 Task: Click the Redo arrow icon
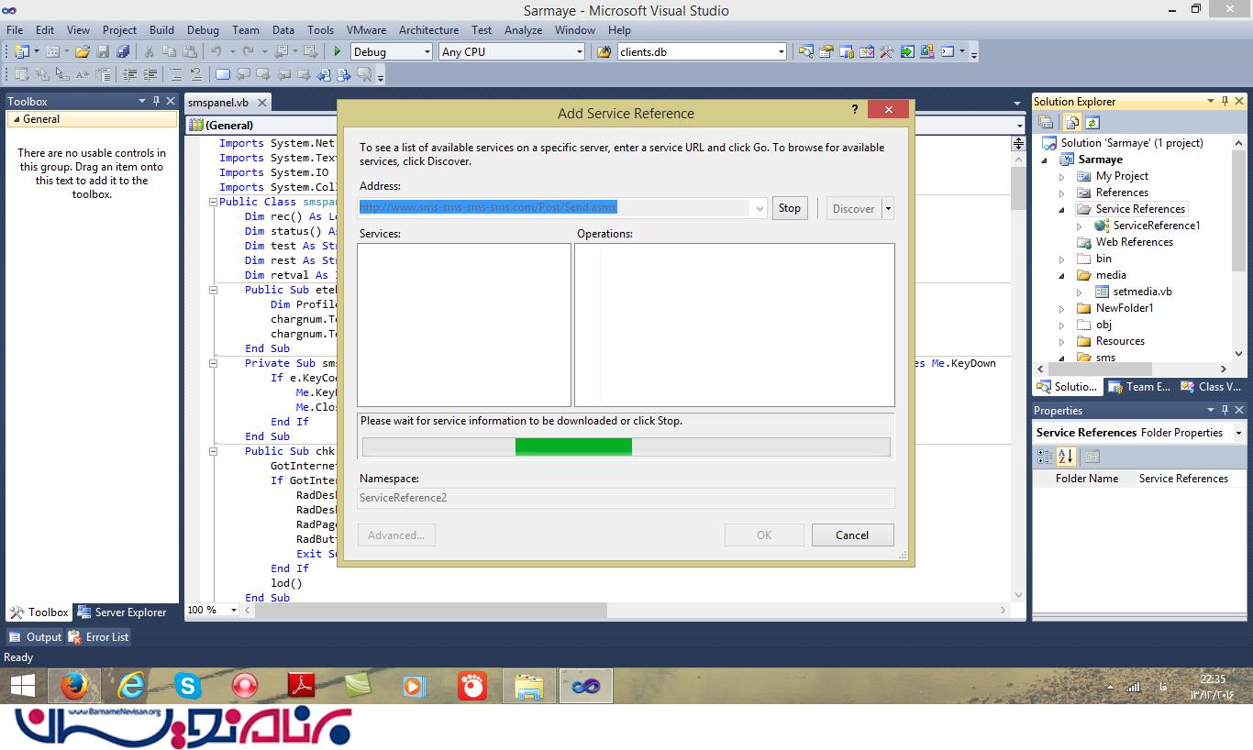(249, 52)
